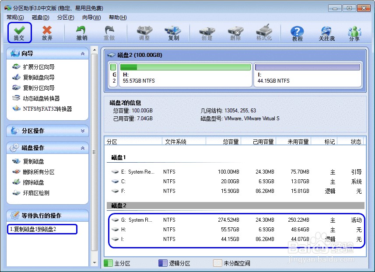Collapse the 磁盘操作 panel chevron
This screenshot has height=272, width=375.
(x=83, y=148)
